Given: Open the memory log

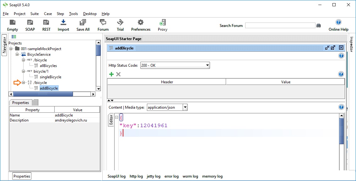Looking at the screenshot, I should click(x=212, y=176).
